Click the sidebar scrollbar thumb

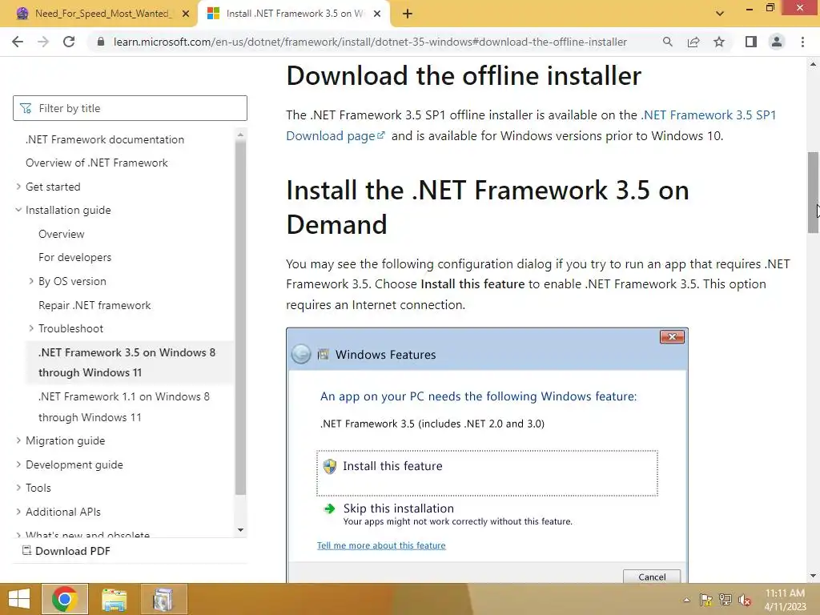[240, 317]
